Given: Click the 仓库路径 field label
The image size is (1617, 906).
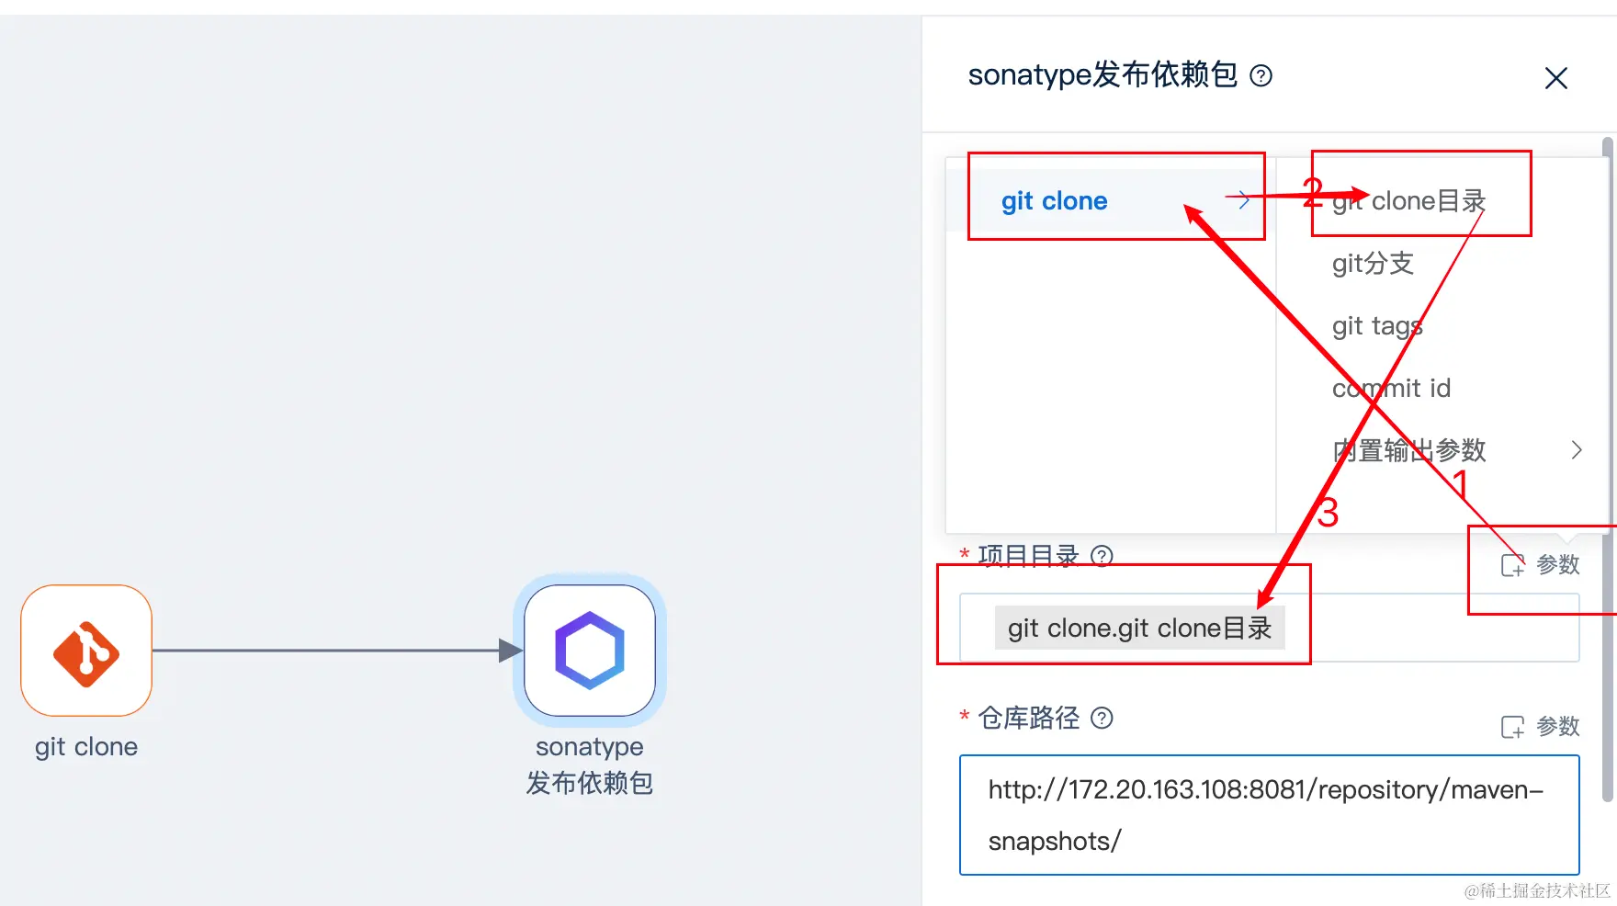Looking at the screenshot, I should tap(1029, 718).
